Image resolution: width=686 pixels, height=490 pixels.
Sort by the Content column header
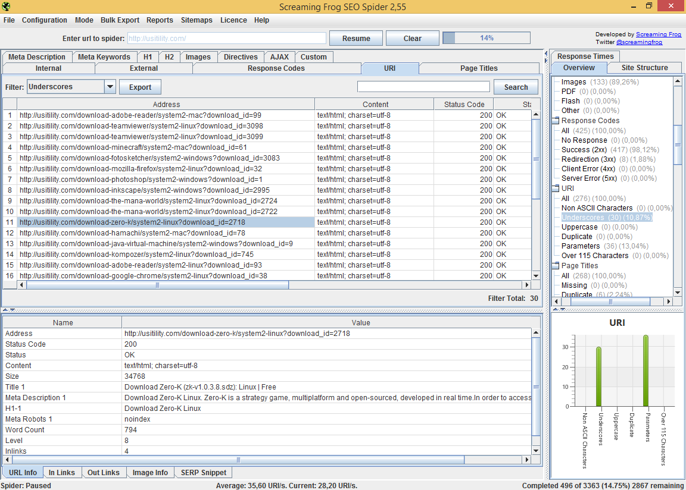[x=375, y=105]
